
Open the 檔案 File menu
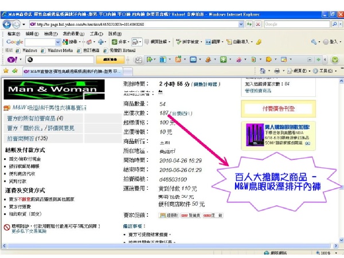click(x=14, y=34)
